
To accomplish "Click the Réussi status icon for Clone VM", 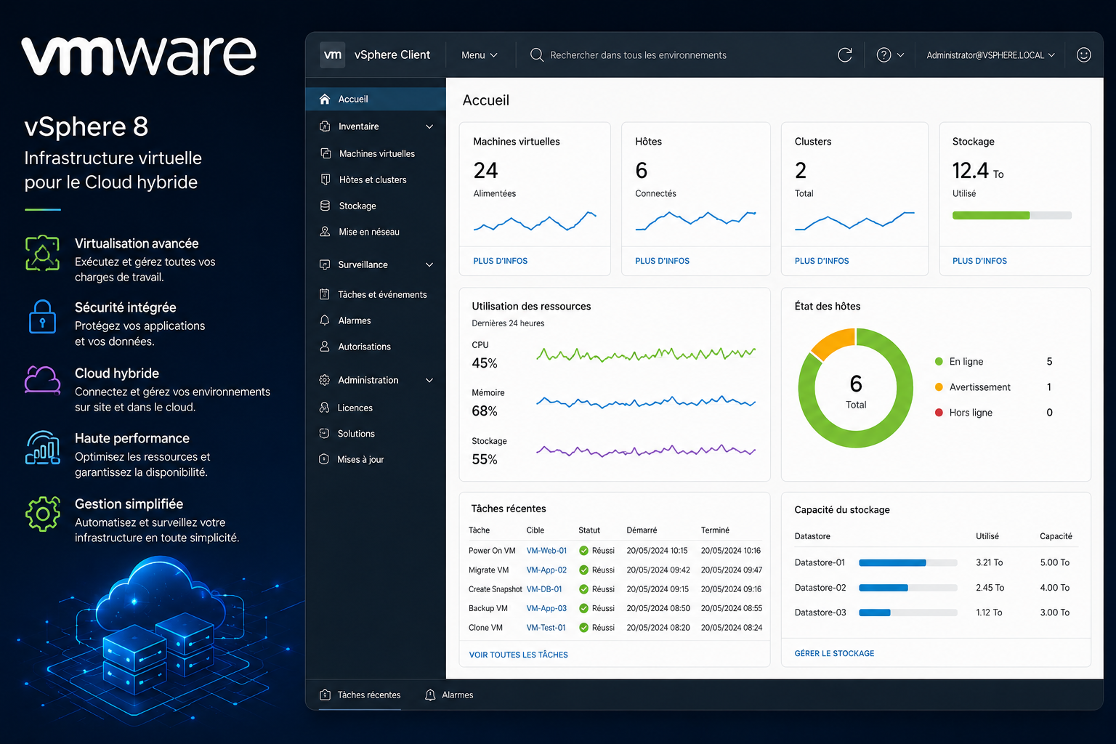I will [583, 628].
